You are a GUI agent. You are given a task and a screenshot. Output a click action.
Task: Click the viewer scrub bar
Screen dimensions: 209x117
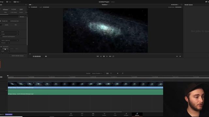[x=105, y=54]
